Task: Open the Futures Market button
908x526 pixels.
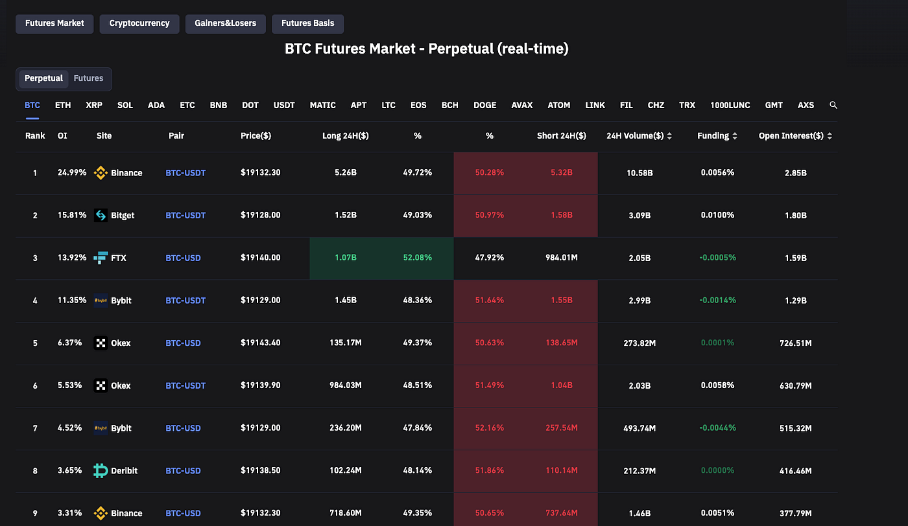Action: coord(54,23)
